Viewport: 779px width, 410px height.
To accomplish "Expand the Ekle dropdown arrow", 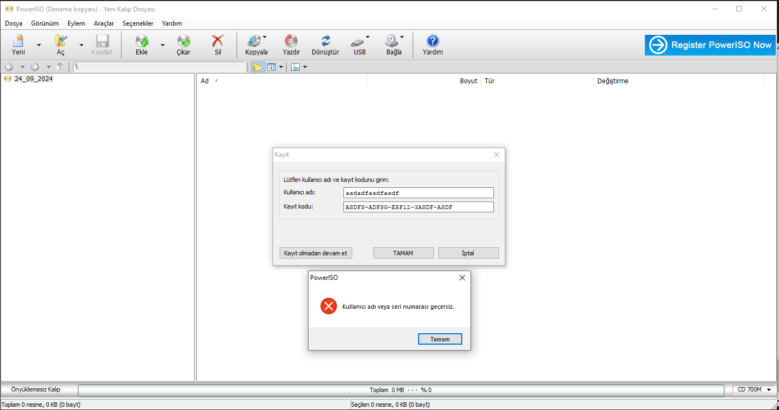I will point(162,45).
